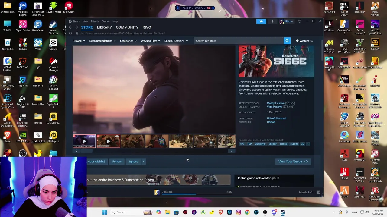Expand the Recommendations dropdown

tap(102, 41)
